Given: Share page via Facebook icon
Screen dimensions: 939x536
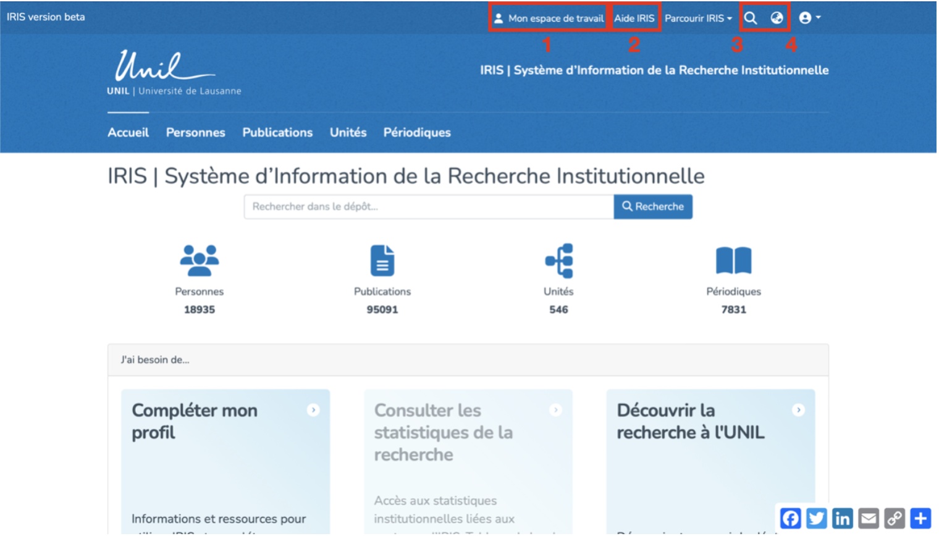Looking at the screenshot, I should click(x=791, y=519).
